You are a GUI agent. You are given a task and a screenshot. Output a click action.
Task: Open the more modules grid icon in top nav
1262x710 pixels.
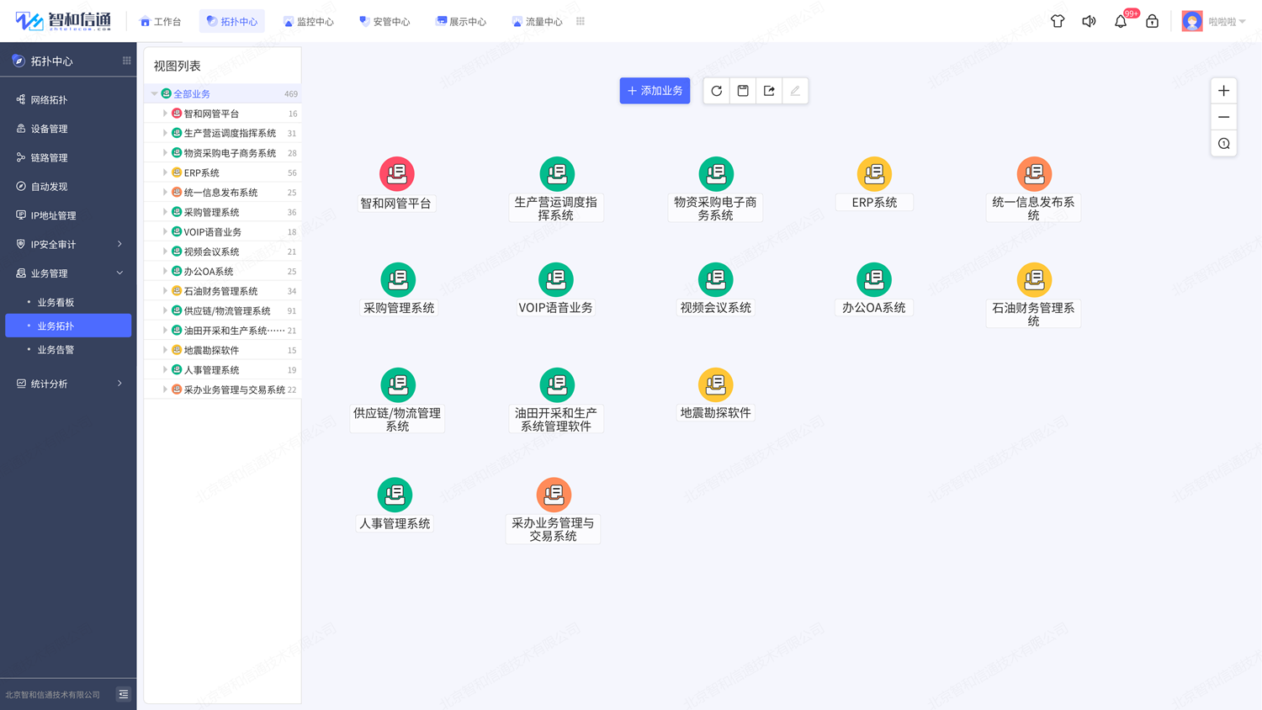click(581, 21)
